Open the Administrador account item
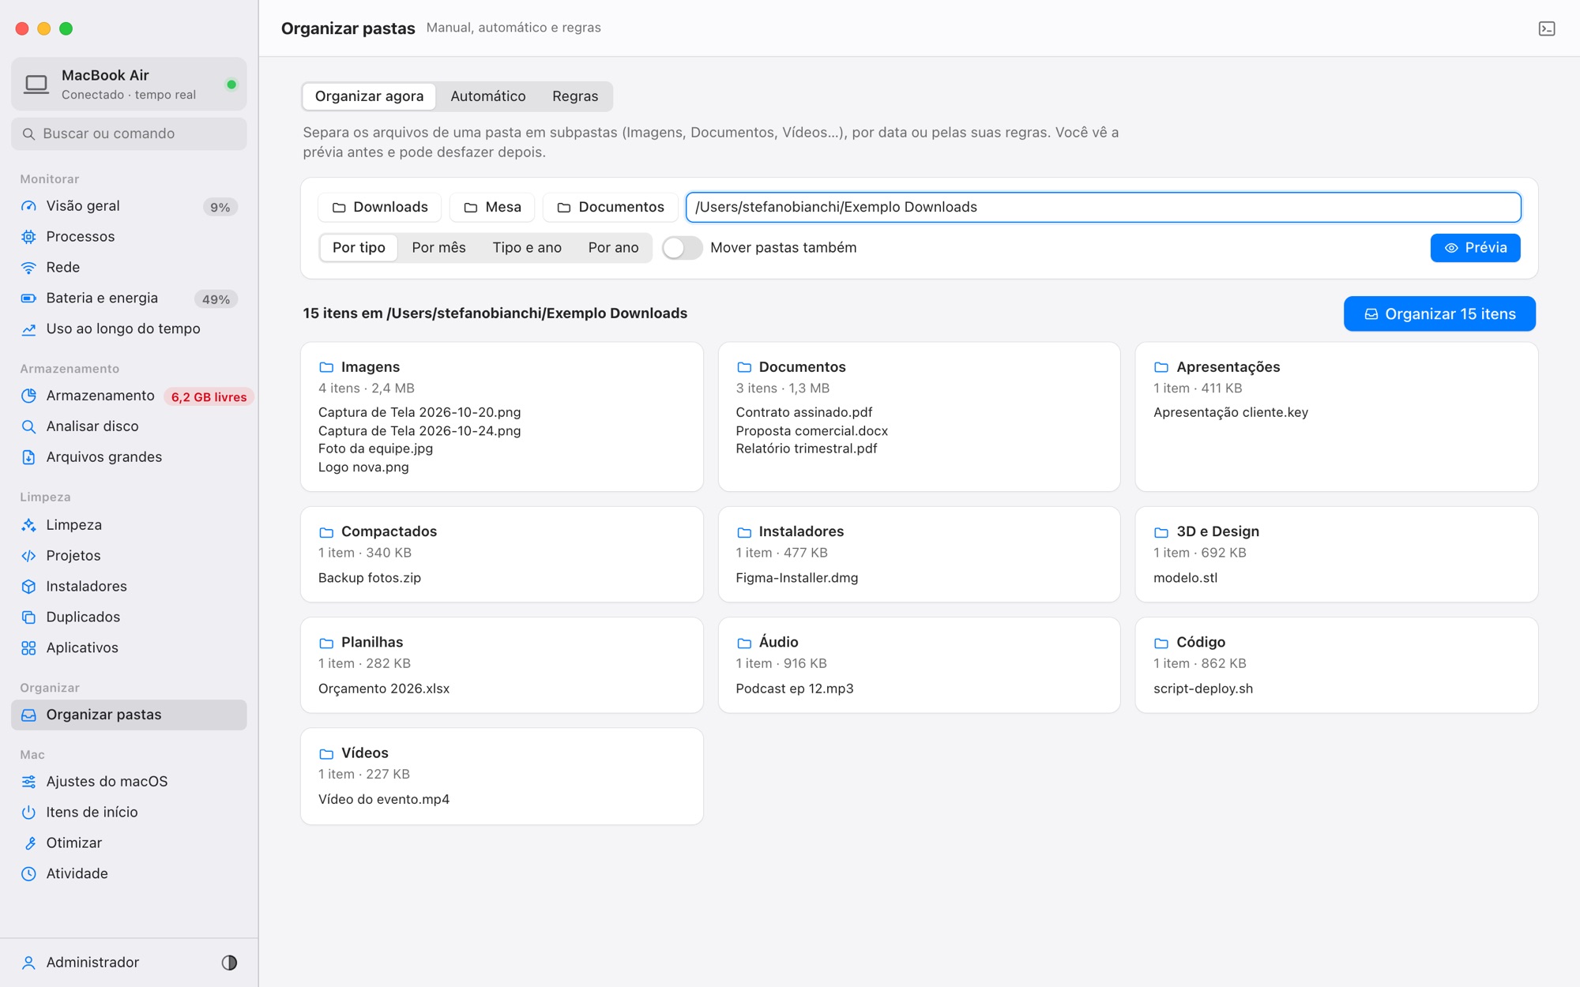 [x=92, y=963]
